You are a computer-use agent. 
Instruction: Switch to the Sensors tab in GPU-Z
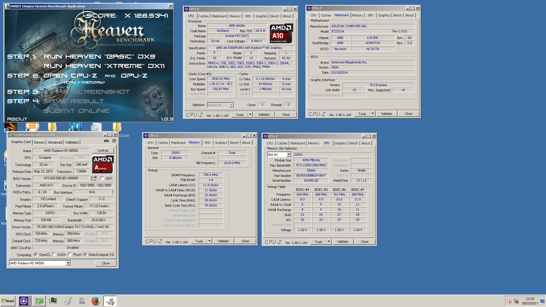(39, 142)
